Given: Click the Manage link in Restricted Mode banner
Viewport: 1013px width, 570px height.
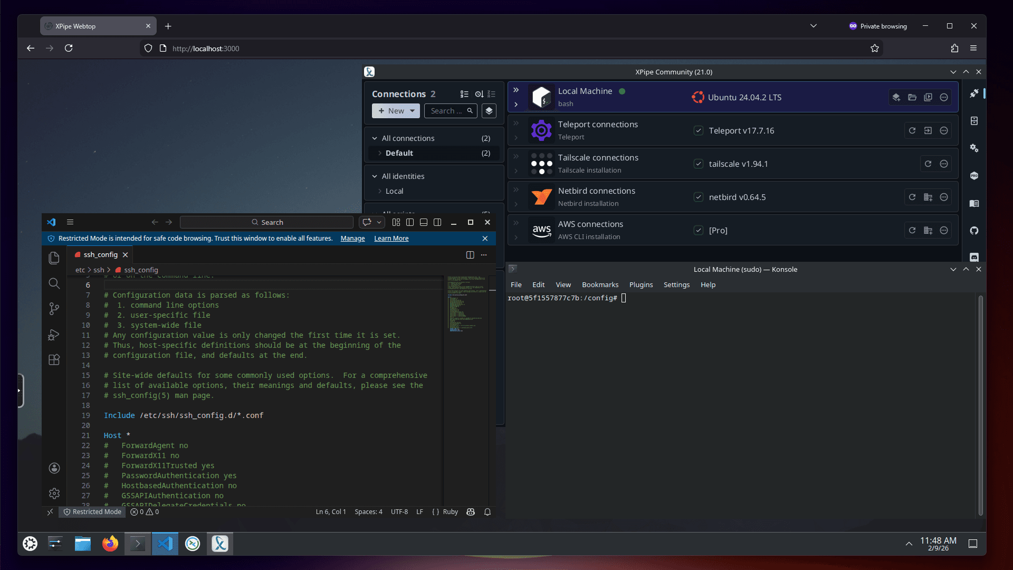Looking at the screenshot, I should [x=352, y=239].
